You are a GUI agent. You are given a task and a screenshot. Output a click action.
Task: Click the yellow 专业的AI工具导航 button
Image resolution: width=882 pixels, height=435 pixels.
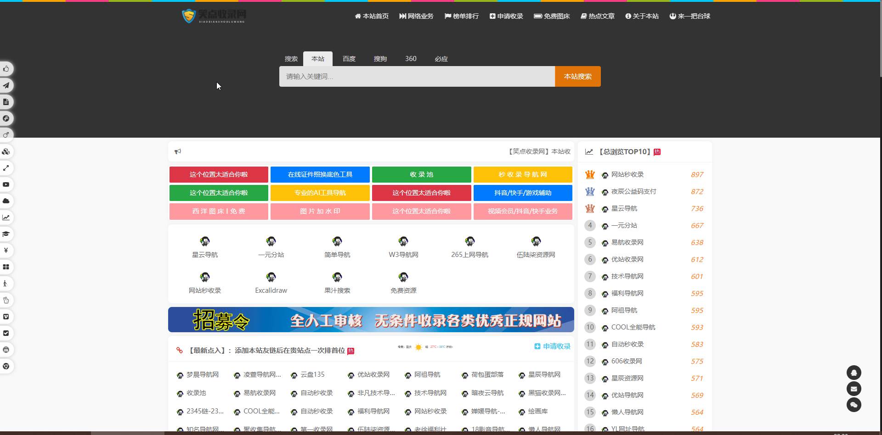pyautogui.click(x=320, y=193)
